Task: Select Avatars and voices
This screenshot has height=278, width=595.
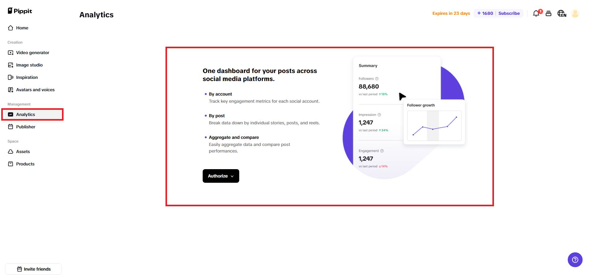Action: (35, 90)
